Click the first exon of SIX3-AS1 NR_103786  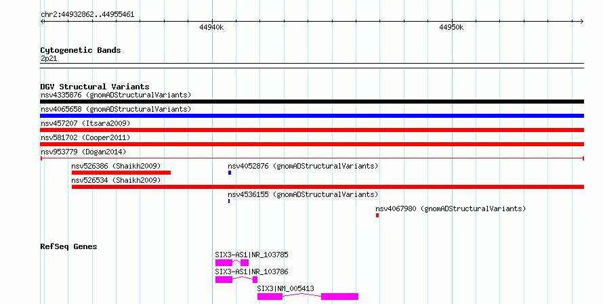click(x=224, y=280)
